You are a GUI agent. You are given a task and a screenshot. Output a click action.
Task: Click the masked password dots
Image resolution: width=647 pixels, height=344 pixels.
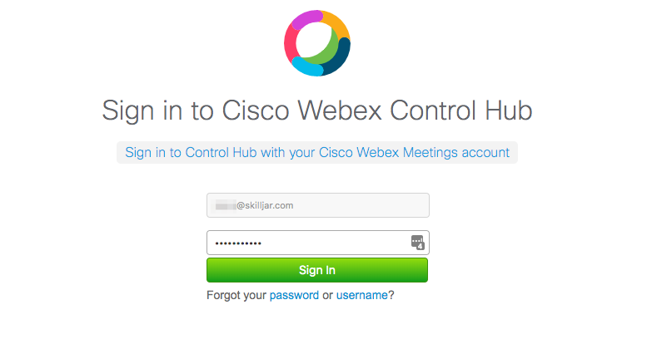click(238, 243)
